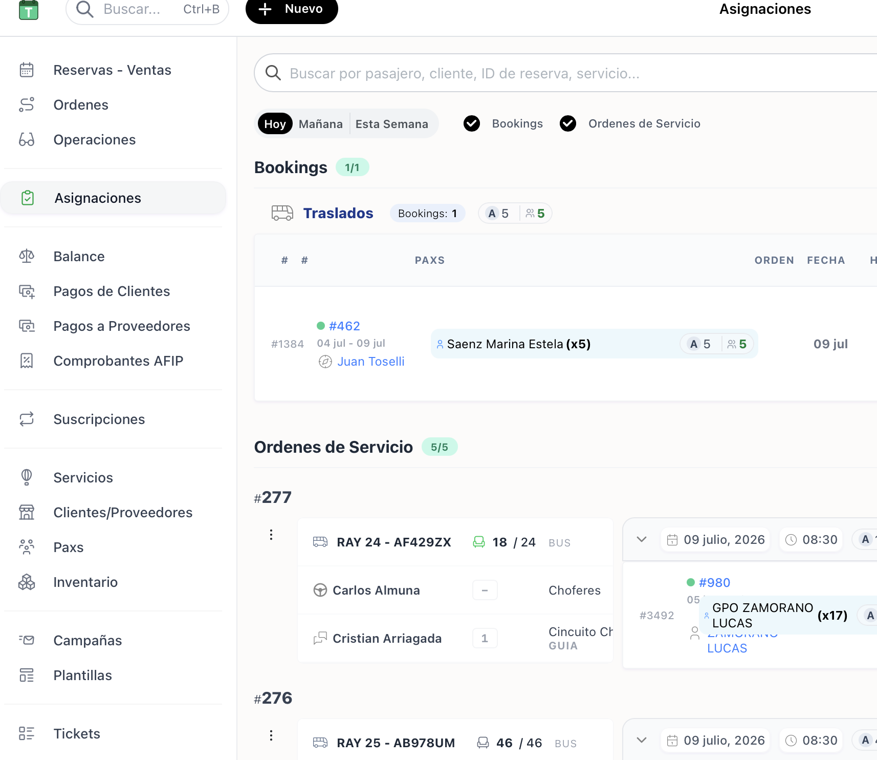Image resolution: width=877 pixels, height=760 pixels.
Task: Open the three-dot menu for order #276
Action: pyautogui.click(x=271, y=735)
